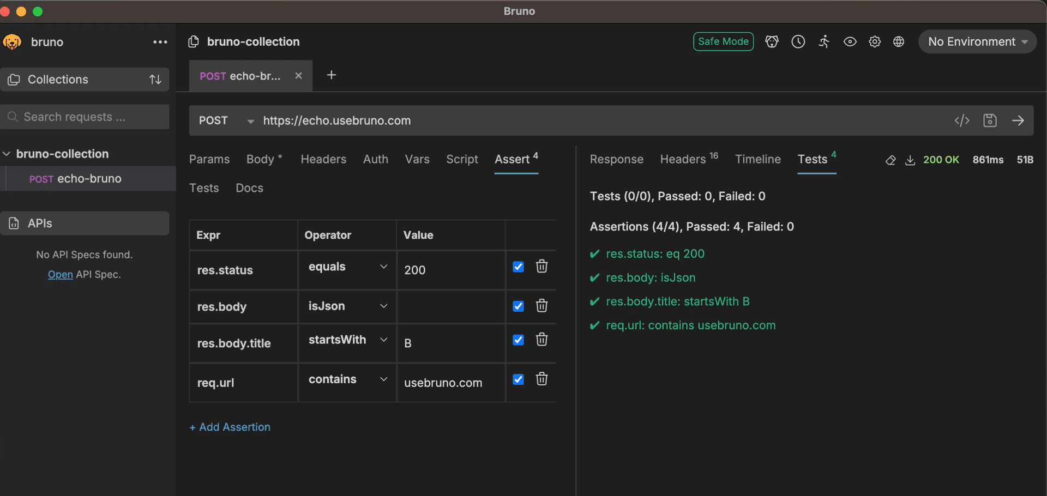
Task: Delete the res.body isJson assertion row
Action: click(x=541, y=306)
